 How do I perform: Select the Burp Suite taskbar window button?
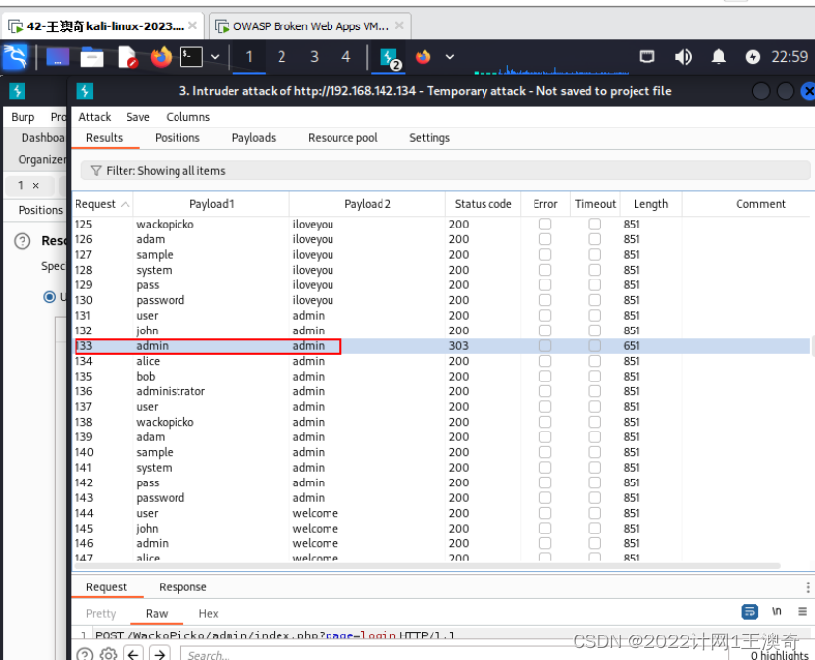click(389, 58)
